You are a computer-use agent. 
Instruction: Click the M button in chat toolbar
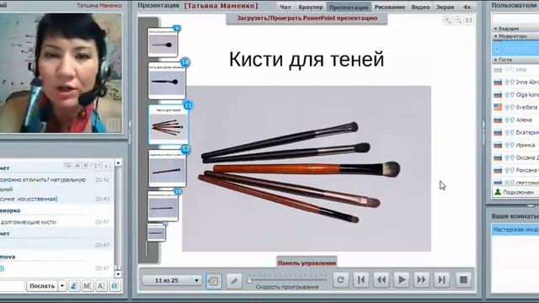tap(88, 286)
